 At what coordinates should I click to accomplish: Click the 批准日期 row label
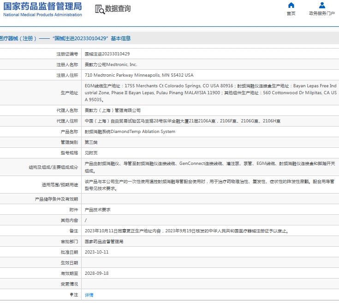[69, 252]
